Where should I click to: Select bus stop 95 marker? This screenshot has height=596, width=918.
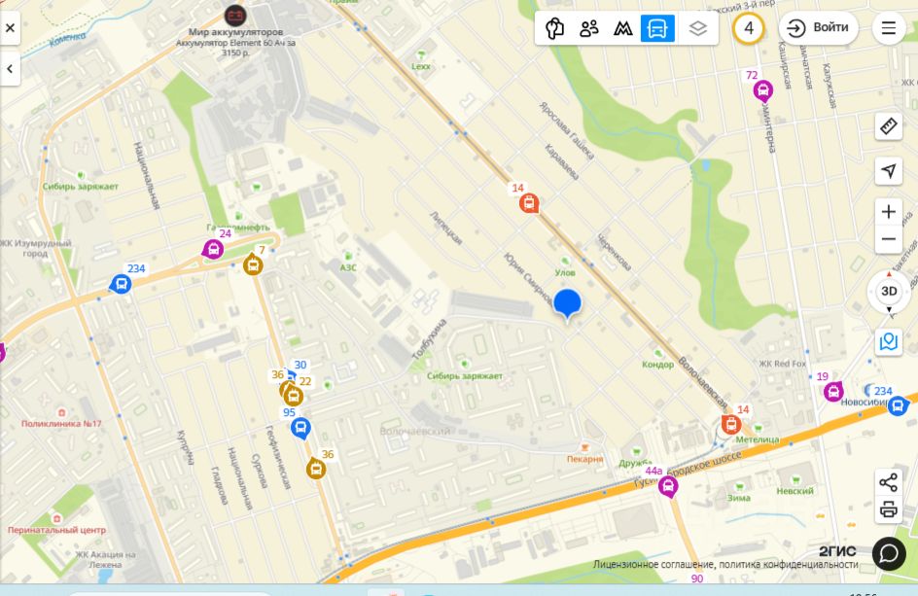point(300,428)
